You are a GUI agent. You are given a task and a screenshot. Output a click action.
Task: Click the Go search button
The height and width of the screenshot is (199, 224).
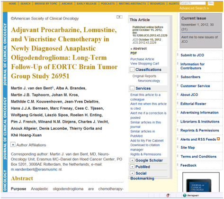click(211, 3)
